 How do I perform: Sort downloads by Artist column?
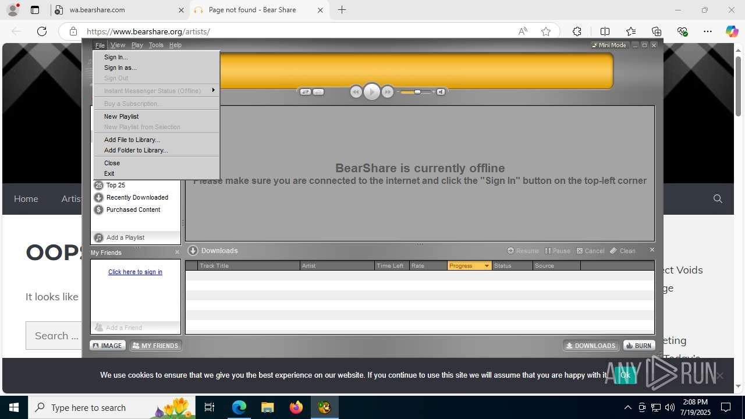(338, 265)
